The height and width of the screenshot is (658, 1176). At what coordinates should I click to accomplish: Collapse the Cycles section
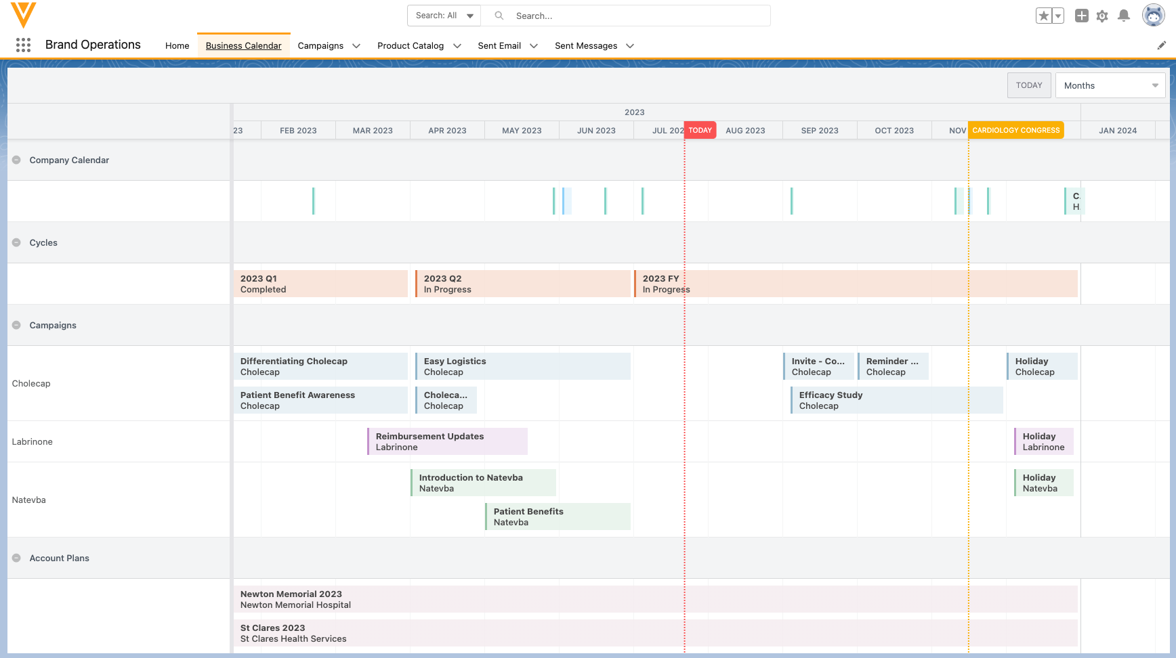point(16,243)
